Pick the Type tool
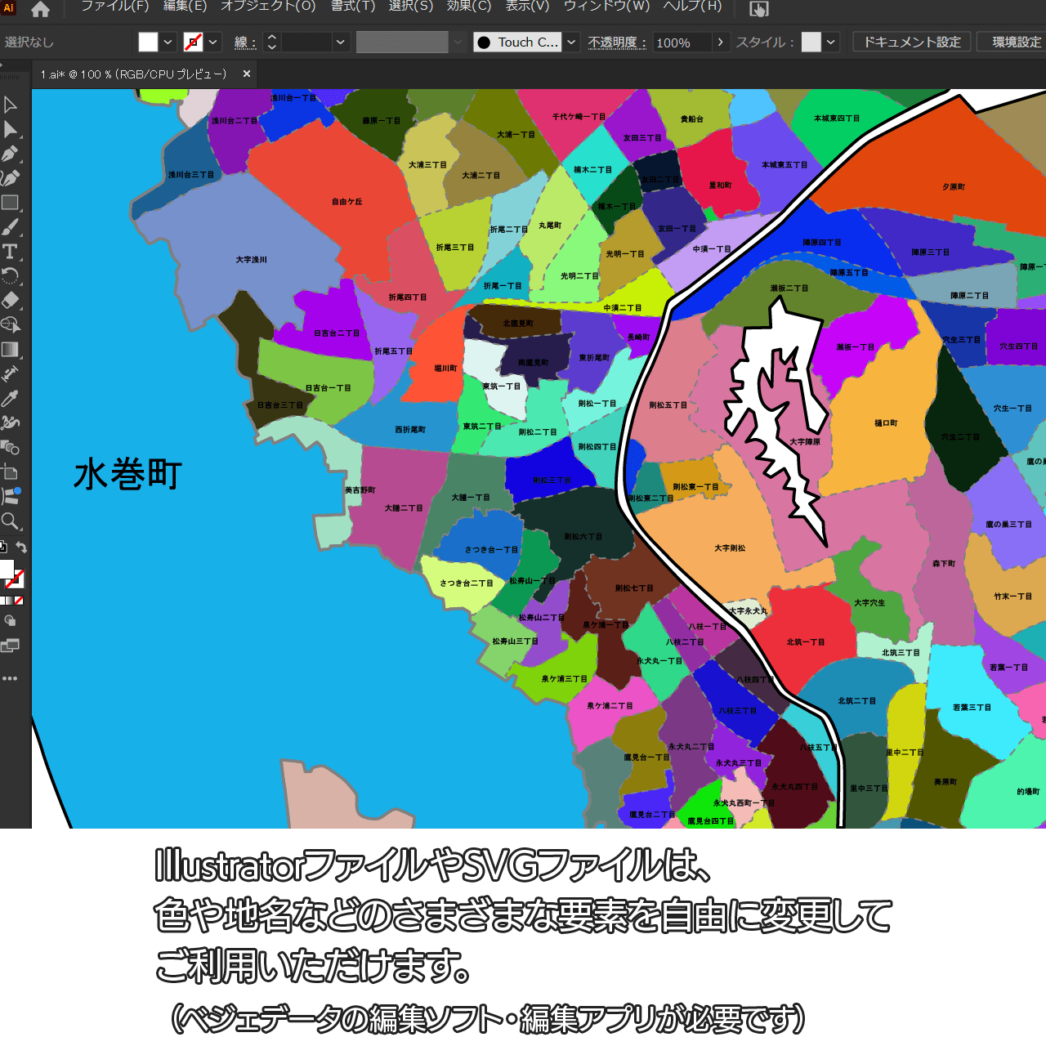This screenshot has height=1046, width=1046. [11, 252]
